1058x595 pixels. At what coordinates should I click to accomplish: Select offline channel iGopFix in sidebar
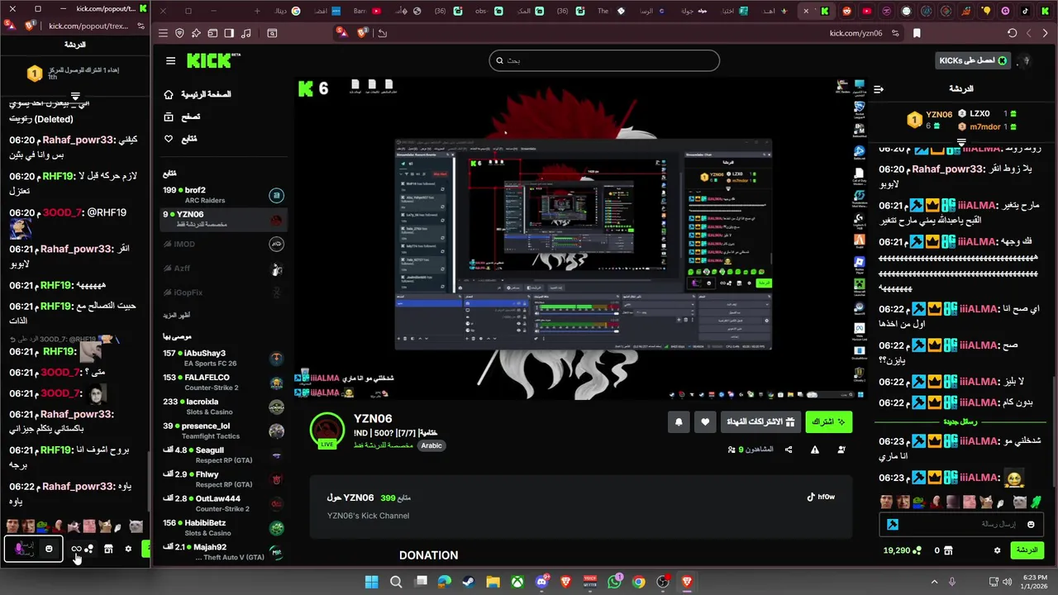223,293
